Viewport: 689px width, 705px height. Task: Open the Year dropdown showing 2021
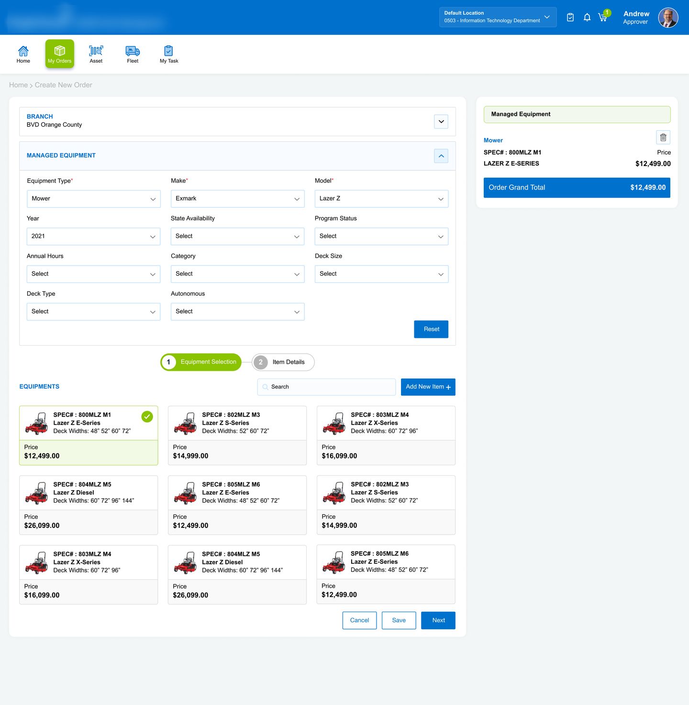pos(94,236)
